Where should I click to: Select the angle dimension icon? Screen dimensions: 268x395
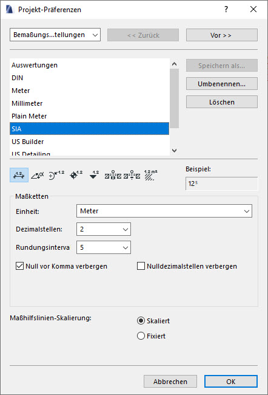pos(37,175)
